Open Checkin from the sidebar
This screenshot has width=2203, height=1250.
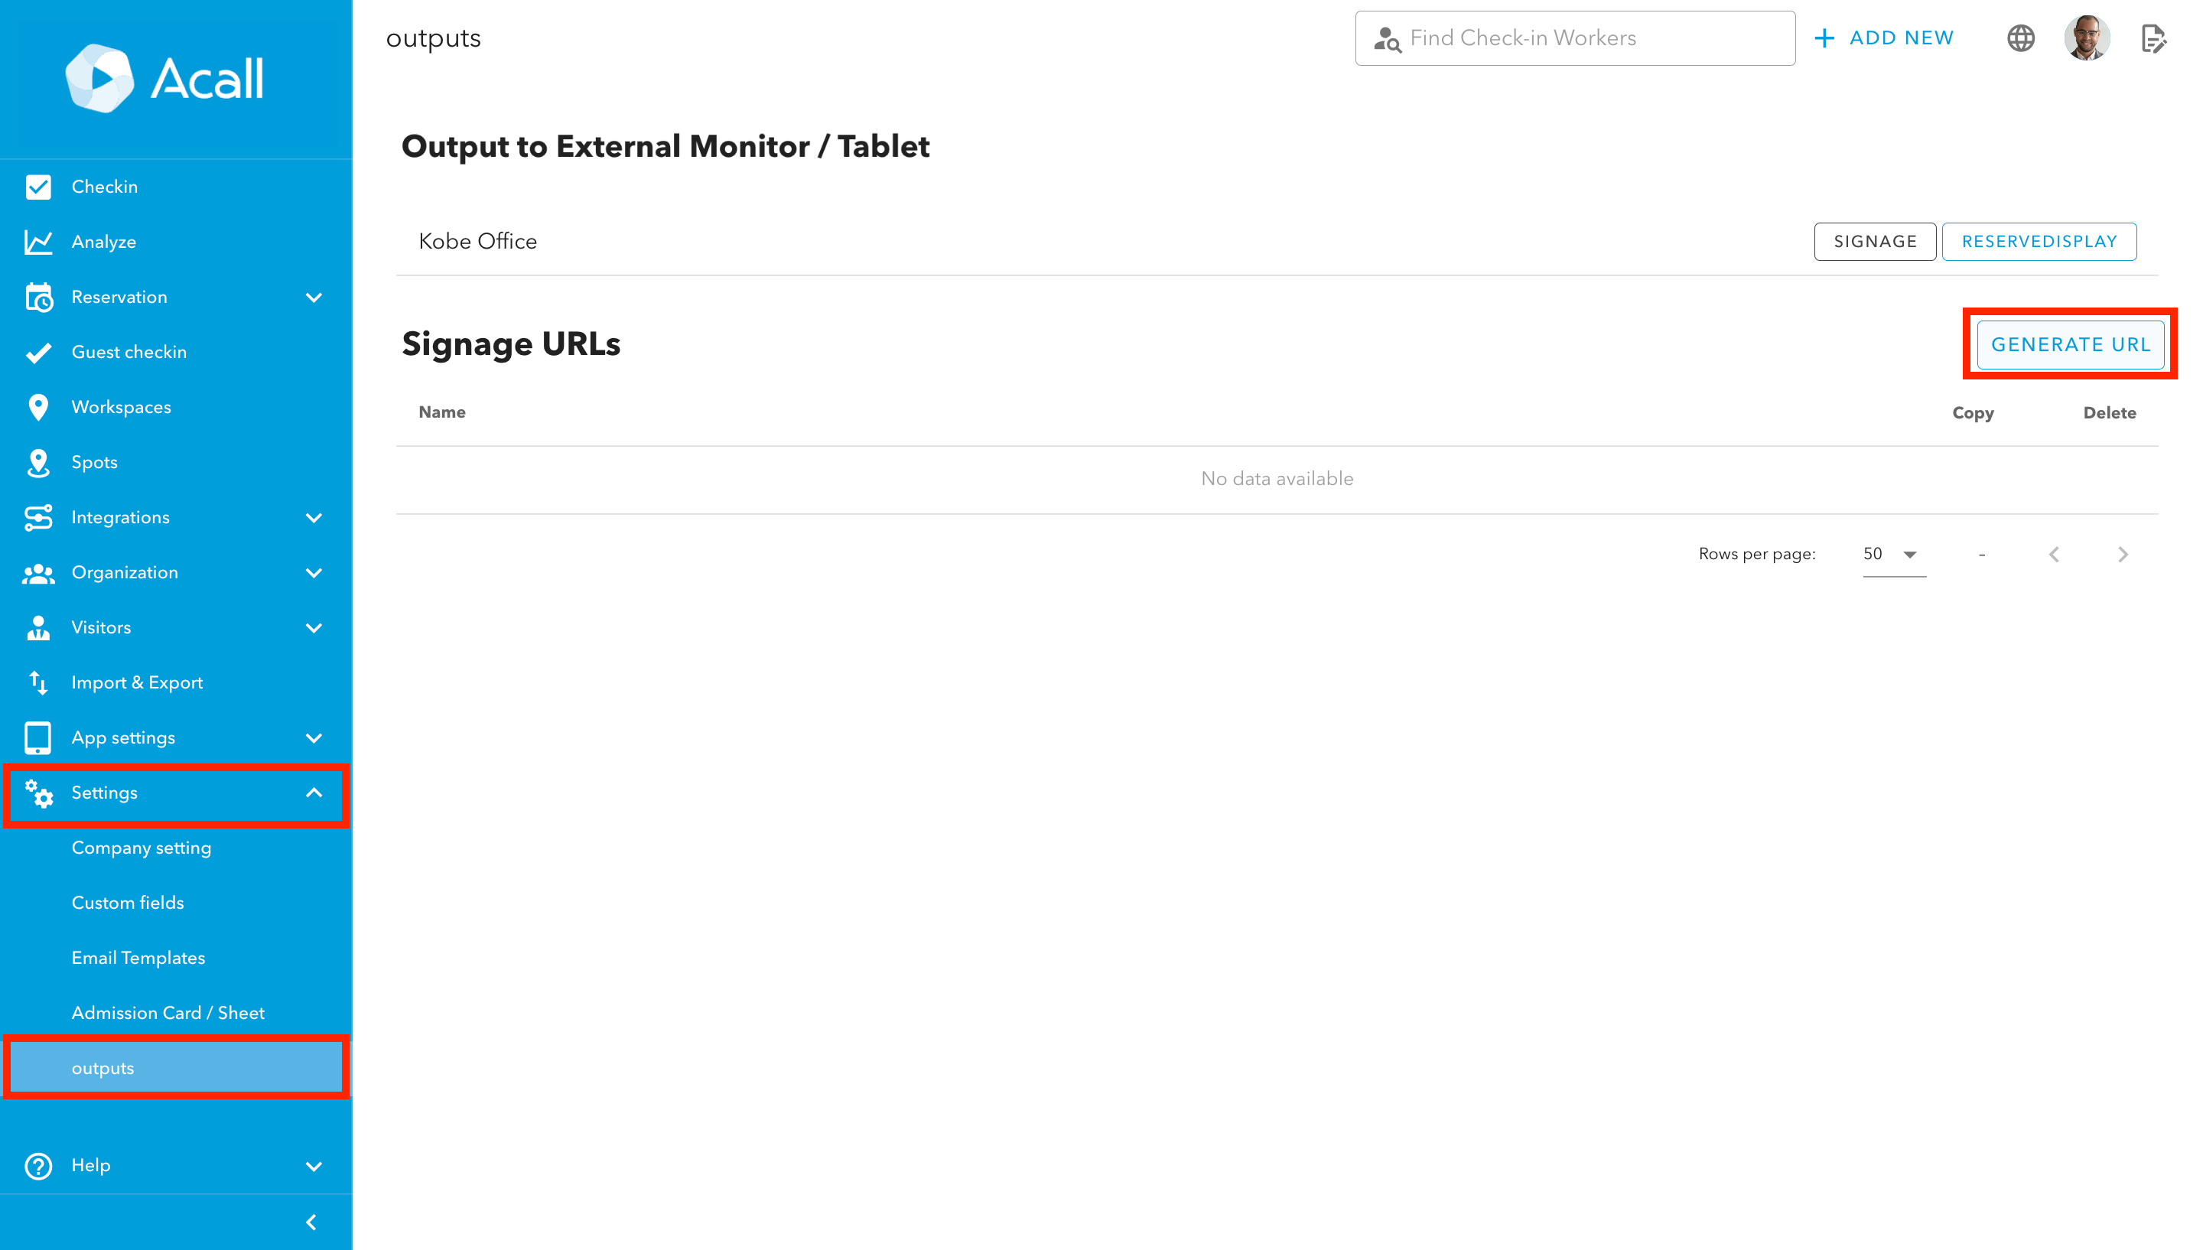pos(104,187)
